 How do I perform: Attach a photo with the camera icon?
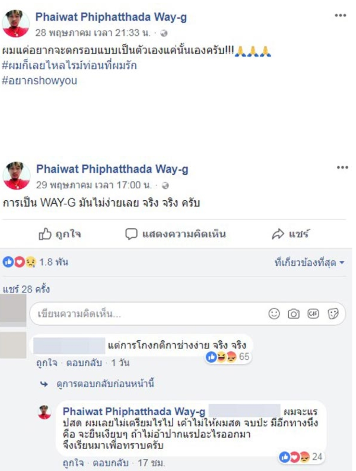pyautogui.click(x=293, y=313)
